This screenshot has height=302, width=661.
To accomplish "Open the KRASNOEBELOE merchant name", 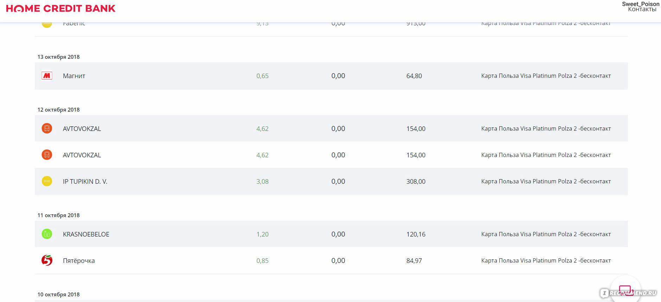I will coord(86,234).
